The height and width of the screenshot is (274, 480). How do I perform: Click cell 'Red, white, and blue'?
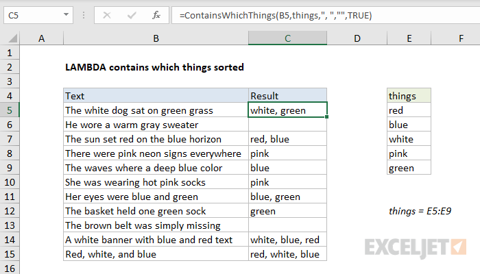coord(156,254)
